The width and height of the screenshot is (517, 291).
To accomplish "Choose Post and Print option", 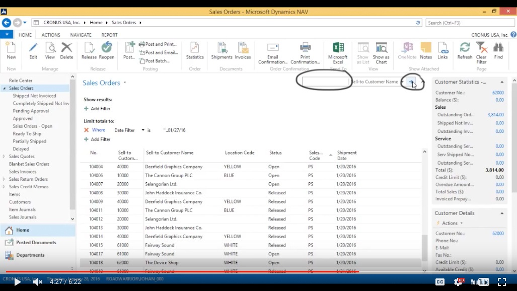I will [x=158, y=44].
